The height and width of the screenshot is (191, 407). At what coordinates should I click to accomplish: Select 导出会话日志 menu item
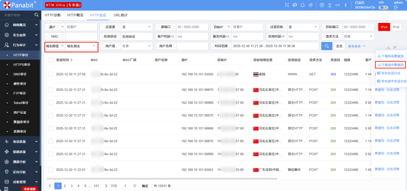tap(389, 73)
